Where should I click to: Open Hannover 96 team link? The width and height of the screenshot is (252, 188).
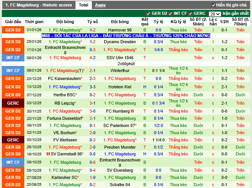120,30
